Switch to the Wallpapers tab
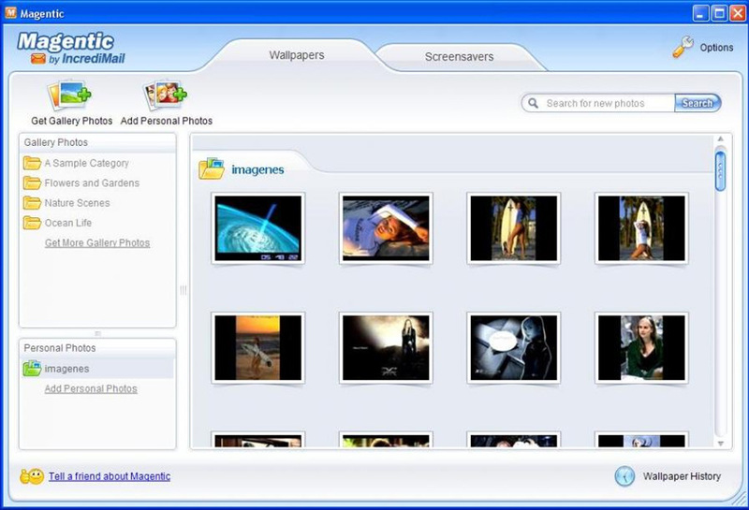 [x=297, y=55]
